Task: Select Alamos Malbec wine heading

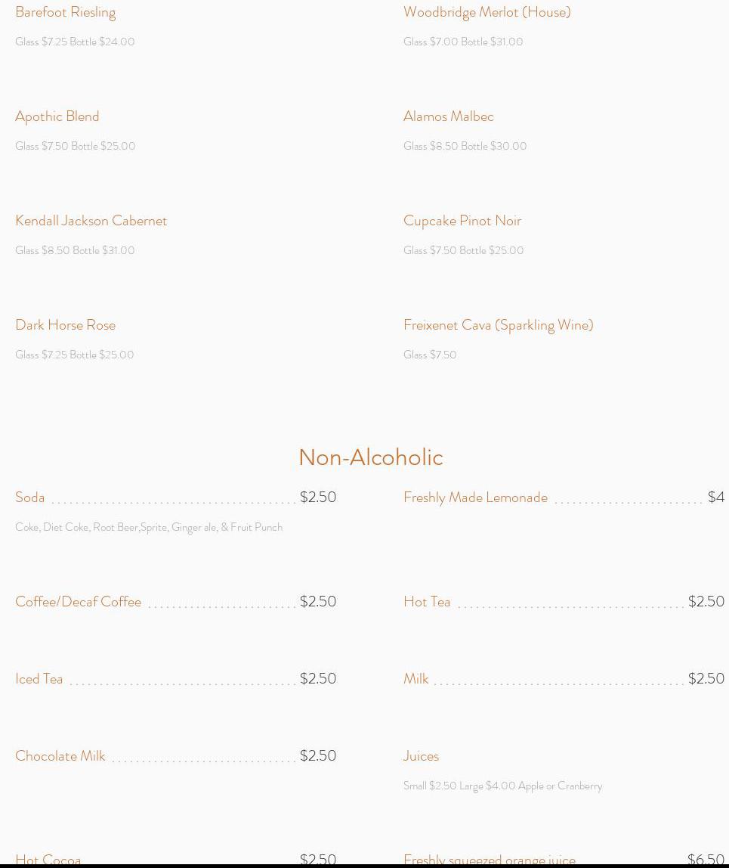Action: pyautogui.click(x=449, y=116)
